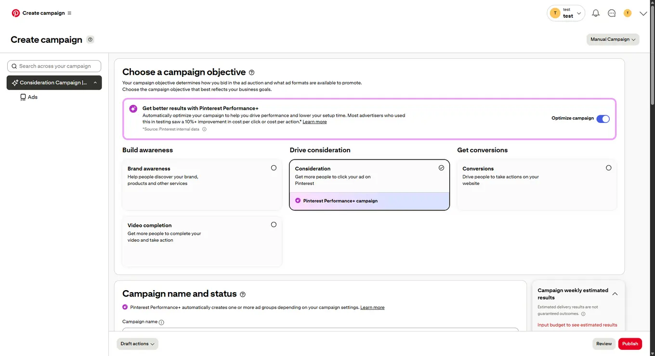The height and width of the screenshot is (356, 655).
Task: Open the Manual Campaign dropdown
Action: pos(613,39)
